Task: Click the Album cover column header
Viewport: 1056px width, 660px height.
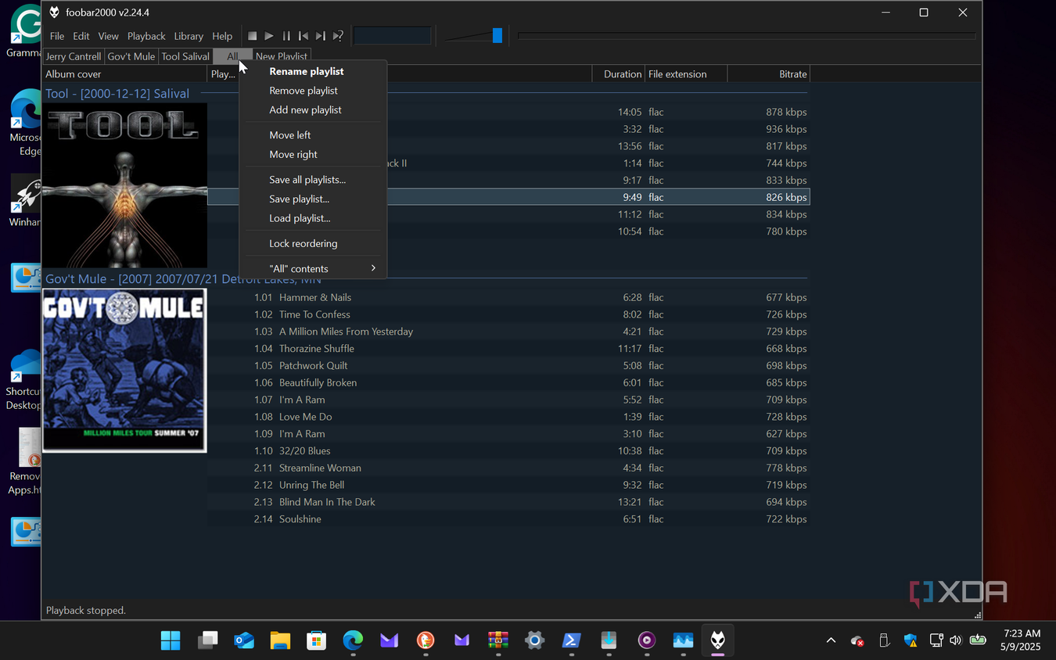Action: (124, 74)
